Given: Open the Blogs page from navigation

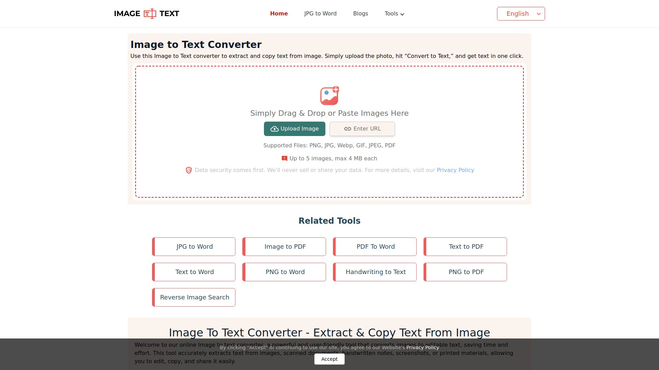Looking at the screenshot, I should point(360,13).
